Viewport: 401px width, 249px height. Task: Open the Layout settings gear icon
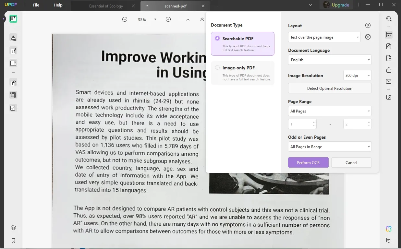(x=368, y=37)
